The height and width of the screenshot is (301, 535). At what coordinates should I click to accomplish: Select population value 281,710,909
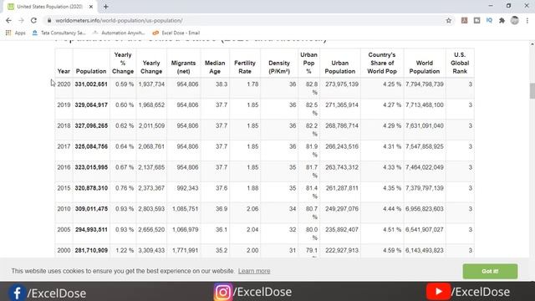(91, 250)
